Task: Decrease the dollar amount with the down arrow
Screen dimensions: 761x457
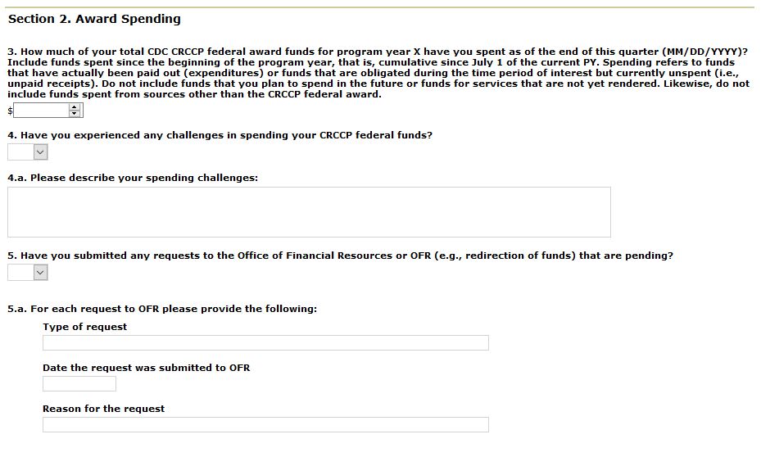Action: click(x=75, y=113)
